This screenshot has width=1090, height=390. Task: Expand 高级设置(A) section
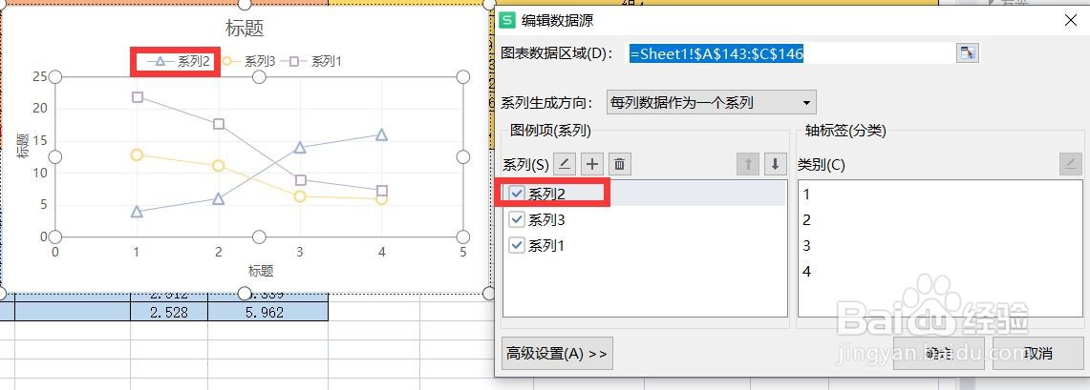557,353
